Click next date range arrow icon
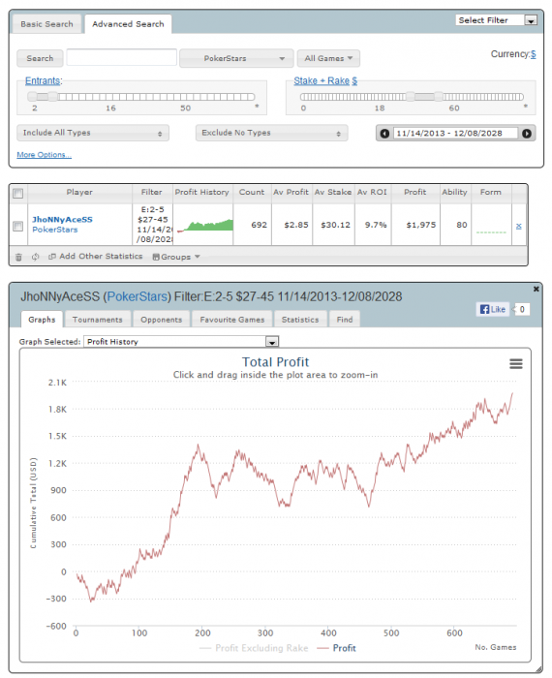The width and height of the screenshot is (552, 678). 527,134
